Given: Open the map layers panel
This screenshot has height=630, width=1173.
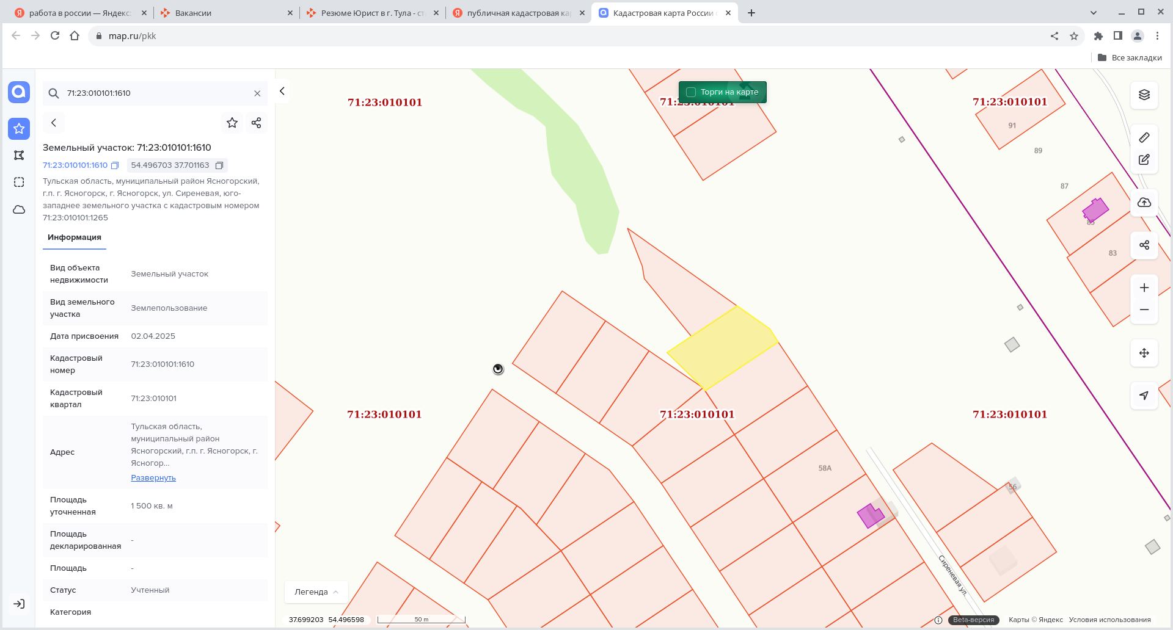Looking at the screenshot, I should coord(1144,95).
